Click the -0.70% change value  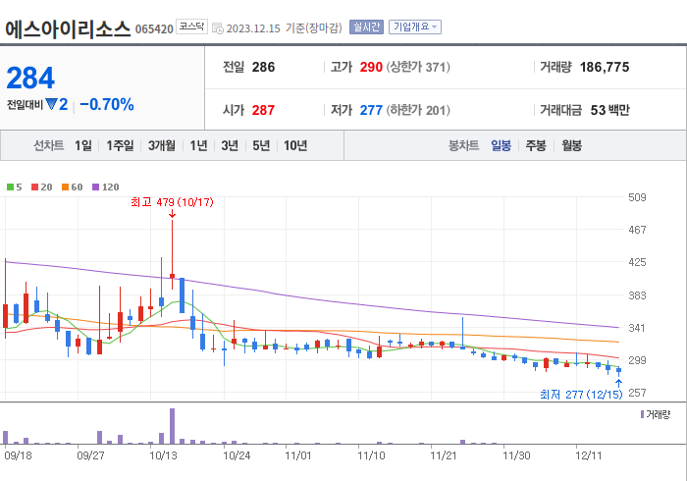click(106, 104)
